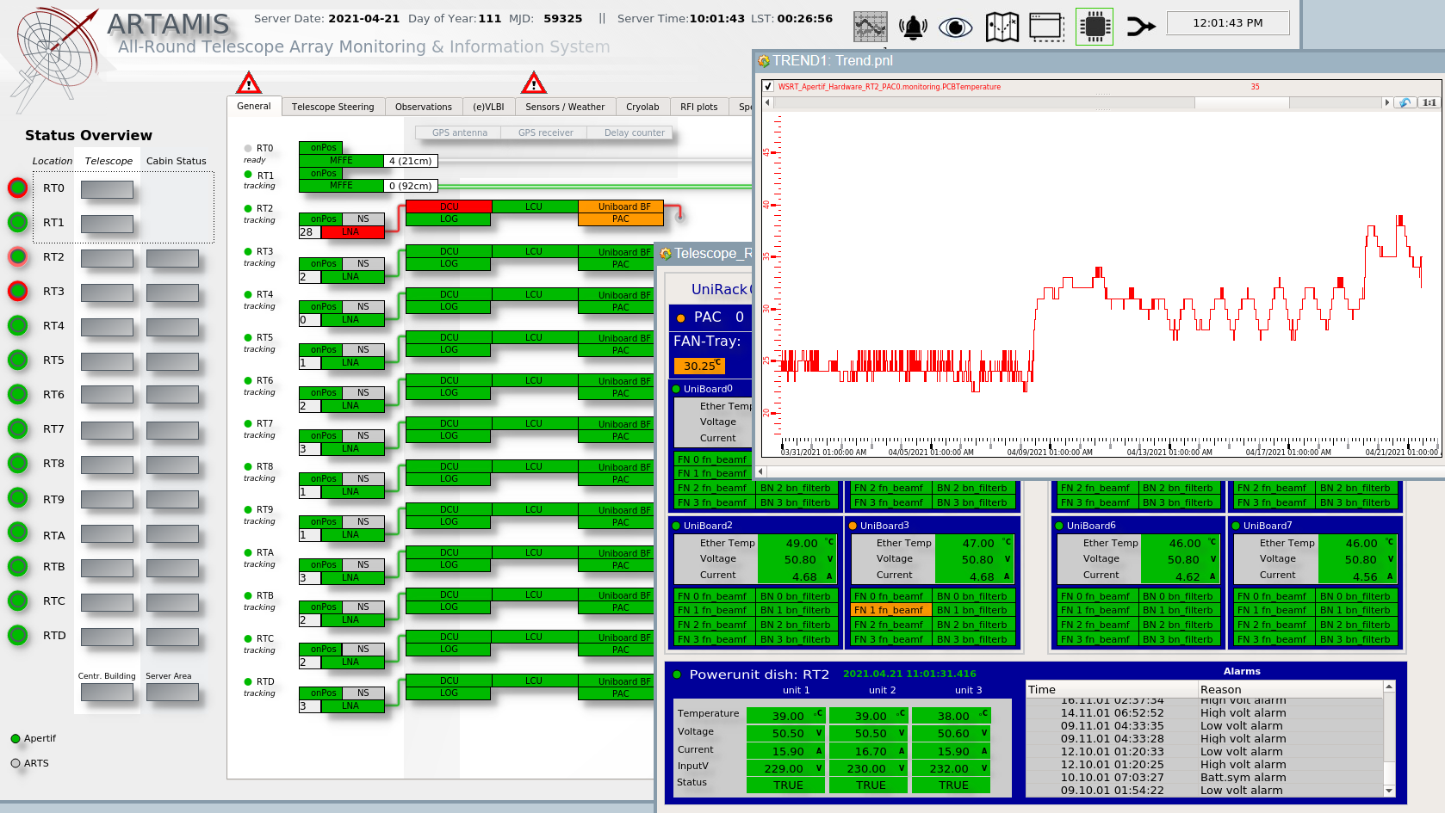
Task: Click the GPS receiver button
Action: 545,132
